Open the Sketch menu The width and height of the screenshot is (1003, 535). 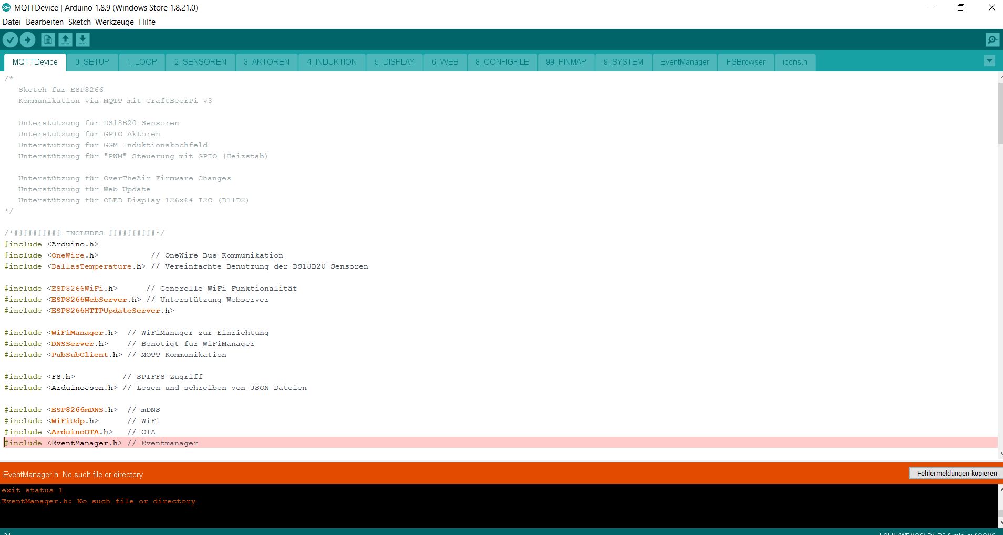[79, 22]
